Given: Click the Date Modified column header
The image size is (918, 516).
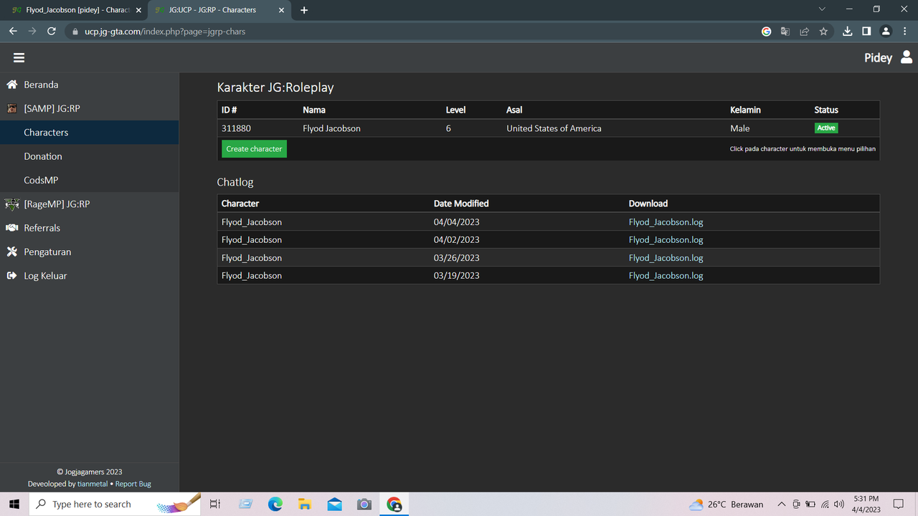Looking at the screenshot, I should point(461,204).
